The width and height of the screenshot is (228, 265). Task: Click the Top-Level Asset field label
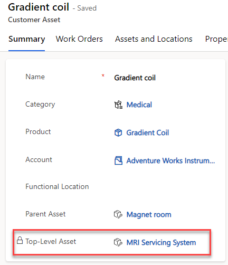[x=51, y=241]
